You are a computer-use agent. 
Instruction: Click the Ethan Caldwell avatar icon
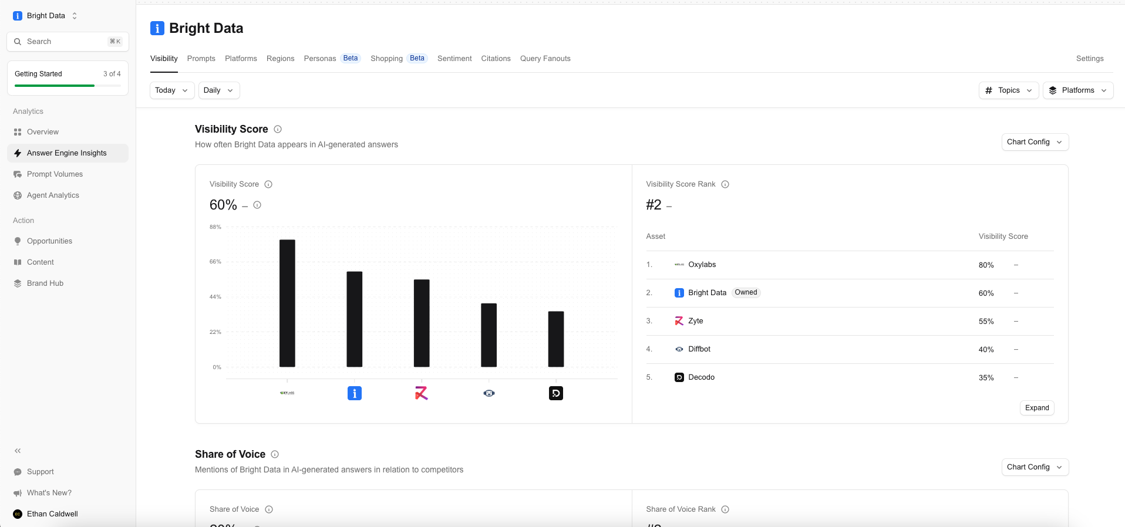[18, 514]
